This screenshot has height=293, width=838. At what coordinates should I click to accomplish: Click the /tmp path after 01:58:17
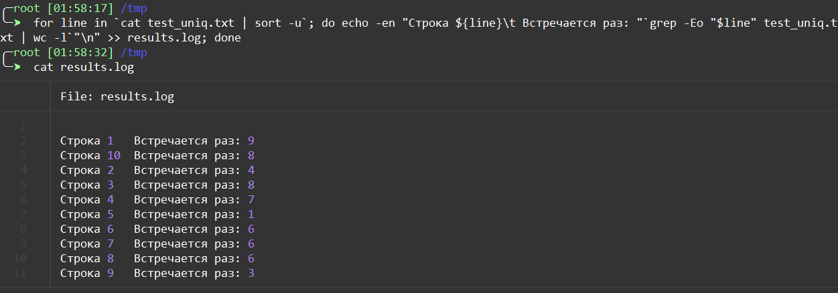[x=134, y=9]
